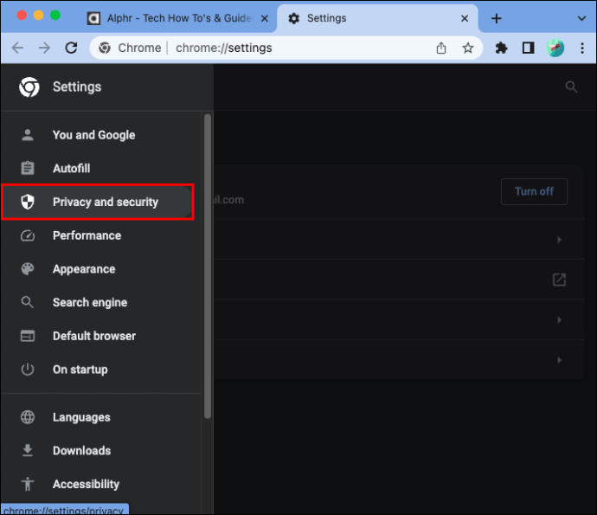Click the sidebar vertical scrollbar
The width and height of the screenshot is (597, 515).
click(x=208, y=267)
